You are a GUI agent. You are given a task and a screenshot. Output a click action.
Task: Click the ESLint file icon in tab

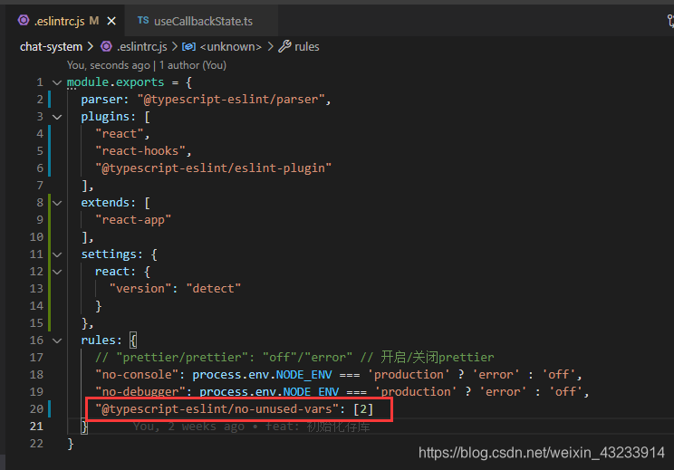[24, 20]
